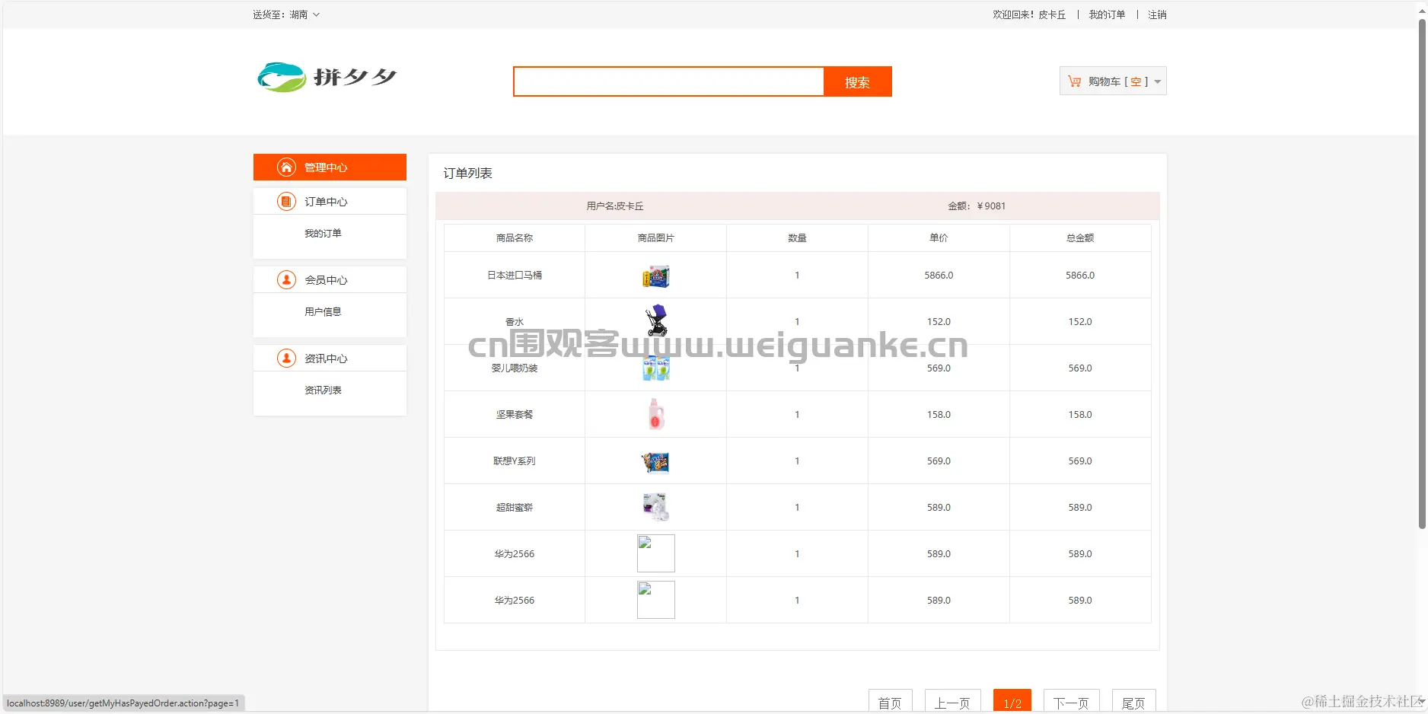Click the 婴儿喂奶装 product name
The height and width of the screenshot is (714, 1428).
515,368
